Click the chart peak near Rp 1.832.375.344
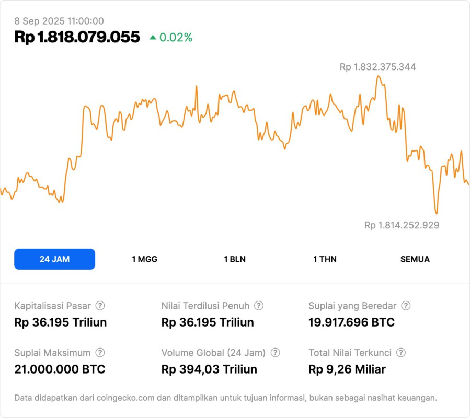The height and width of the screenshot is (418, 470). coord(378,77)
